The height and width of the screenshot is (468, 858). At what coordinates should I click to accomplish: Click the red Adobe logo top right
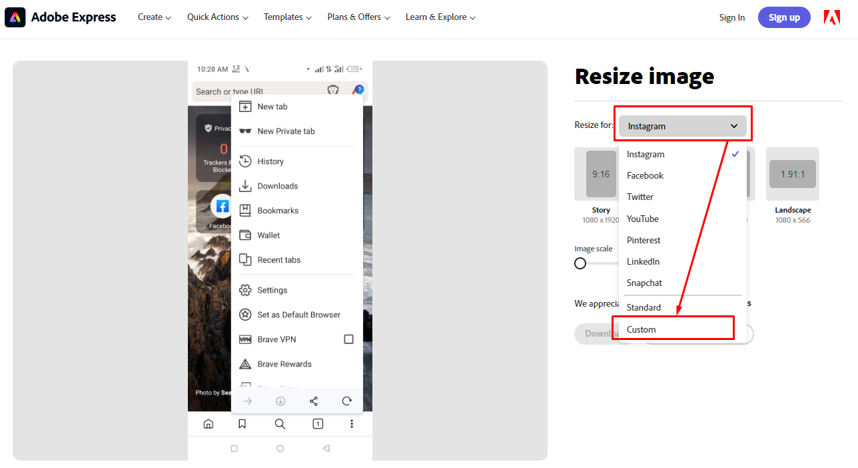(x=831, y=17)
